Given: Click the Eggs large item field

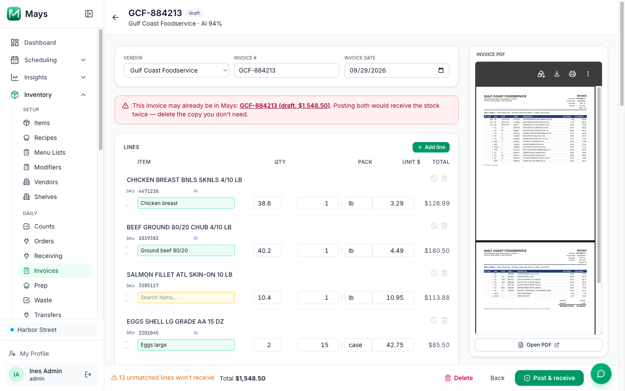Looking at the screenshot, I should coord(186,345).
